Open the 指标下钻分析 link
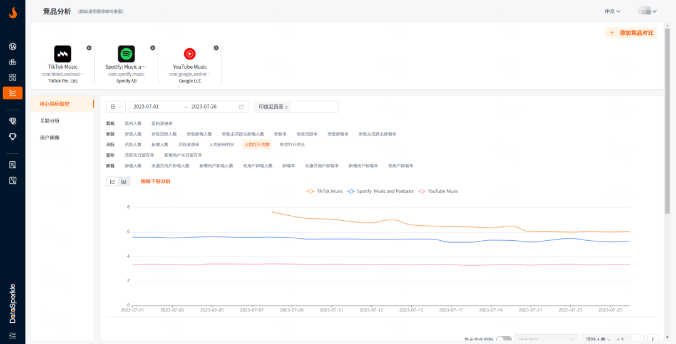The image size is (676, 344). [155, 181]
